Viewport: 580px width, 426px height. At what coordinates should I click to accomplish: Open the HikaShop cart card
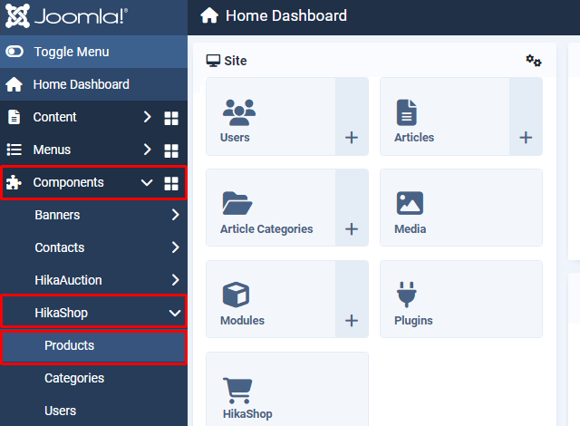point(287,389)
